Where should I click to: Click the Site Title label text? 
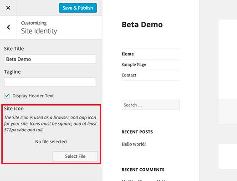pyautogui.click(x=14, y=49)
